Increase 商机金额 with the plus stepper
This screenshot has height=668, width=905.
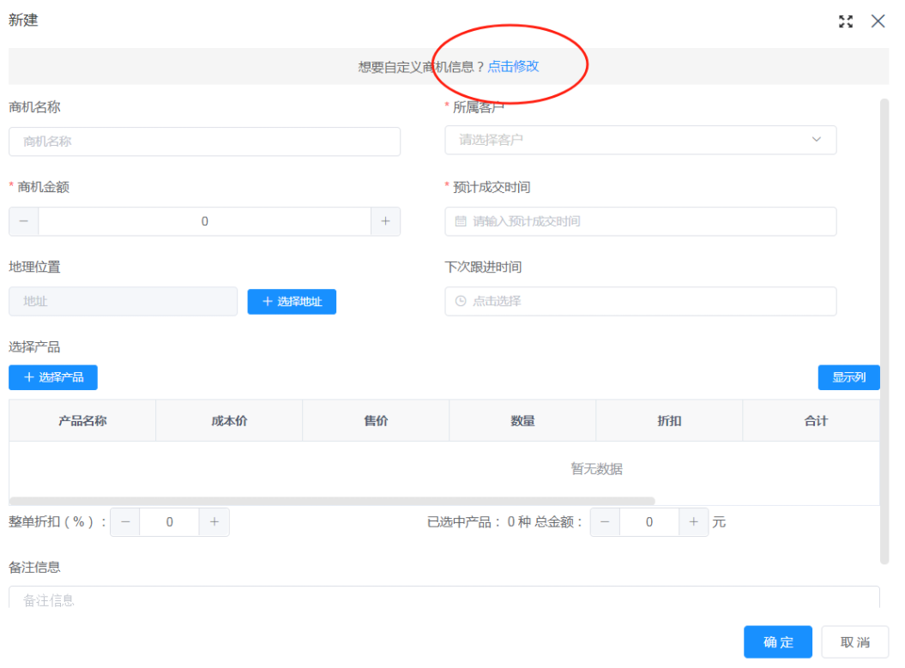(386, 221)
